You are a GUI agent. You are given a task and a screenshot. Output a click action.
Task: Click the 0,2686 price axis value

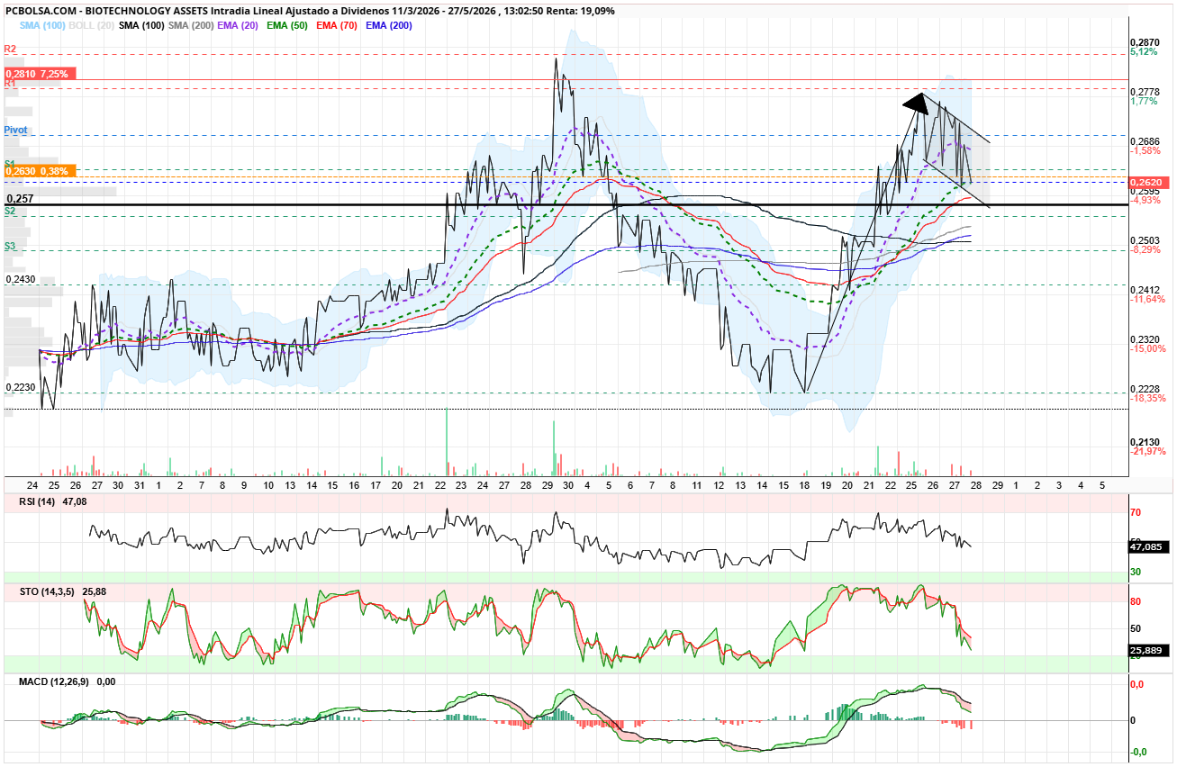[1145, 141]
